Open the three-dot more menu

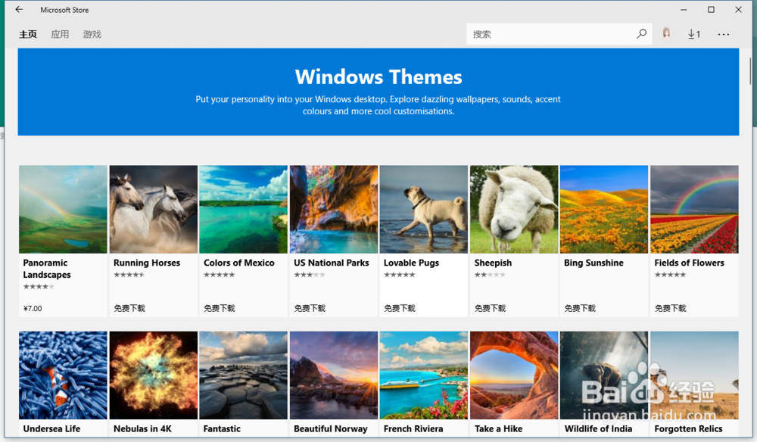[x=723, y=34]
